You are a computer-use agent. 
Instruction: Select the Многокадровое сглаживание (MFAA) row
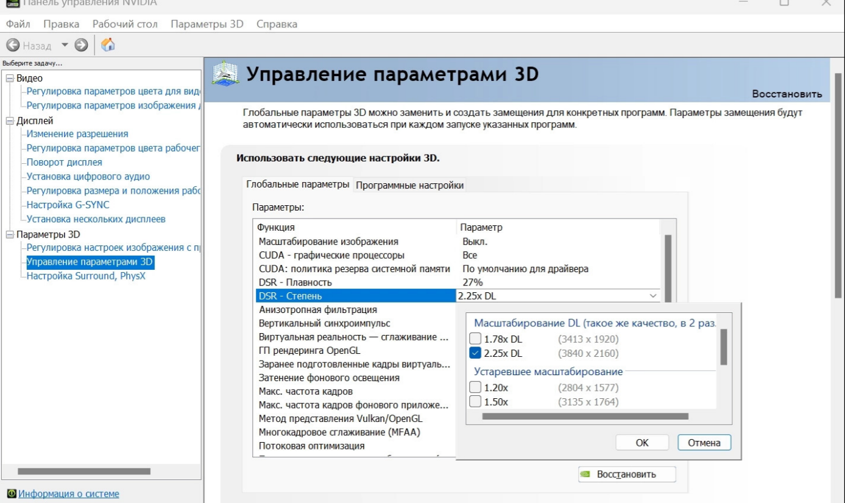355,432
